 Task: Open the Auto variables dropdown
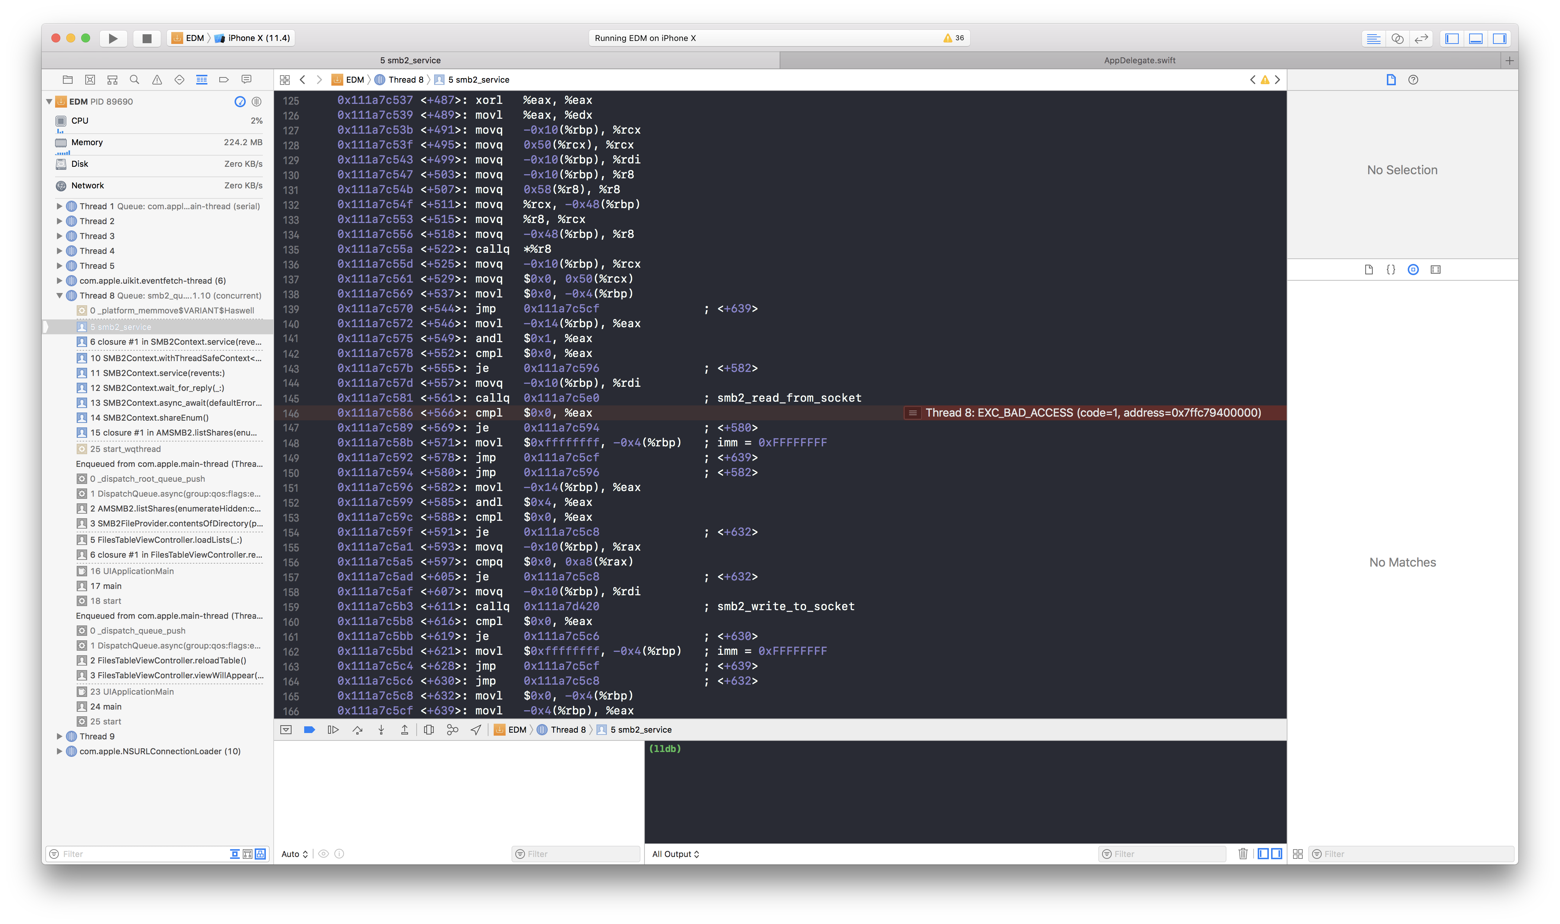click(x=294, y=854)
